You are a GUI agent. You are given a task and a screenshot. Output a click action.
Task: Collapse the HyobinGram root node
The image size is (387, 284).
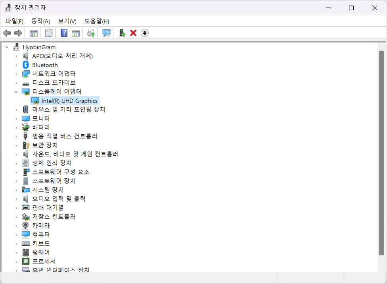[7, 47]
